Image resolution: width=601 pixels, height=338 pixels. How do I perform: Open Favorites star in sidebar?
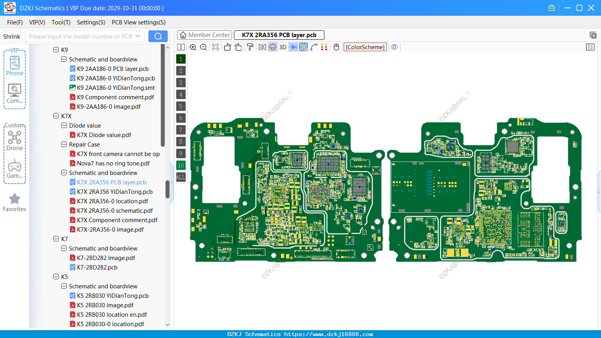[15, 202]
